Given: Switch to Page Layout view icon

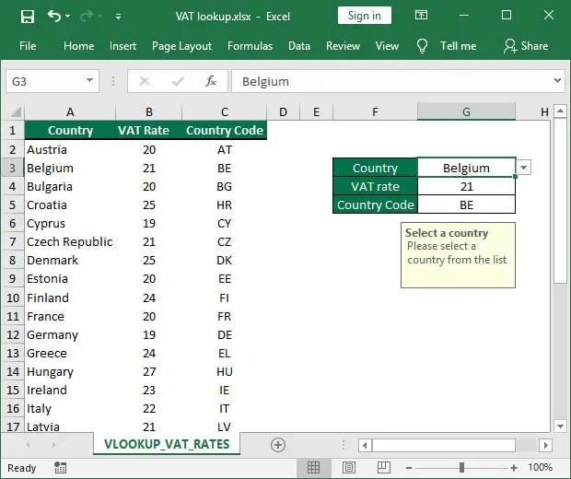Looking at the screenshot, I should point(349,467).
